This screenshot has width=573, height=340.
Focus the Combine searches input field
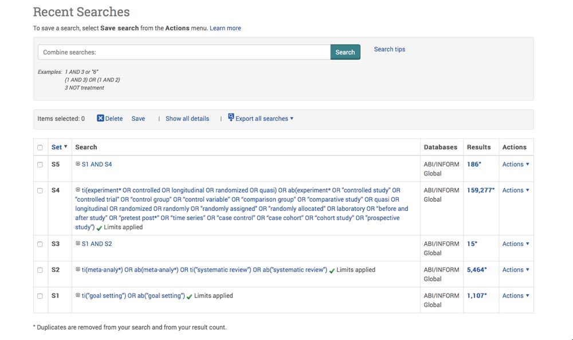click(x=184, y=52)
